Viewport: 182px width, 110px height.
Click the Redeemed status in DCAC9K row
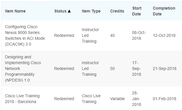64,35
